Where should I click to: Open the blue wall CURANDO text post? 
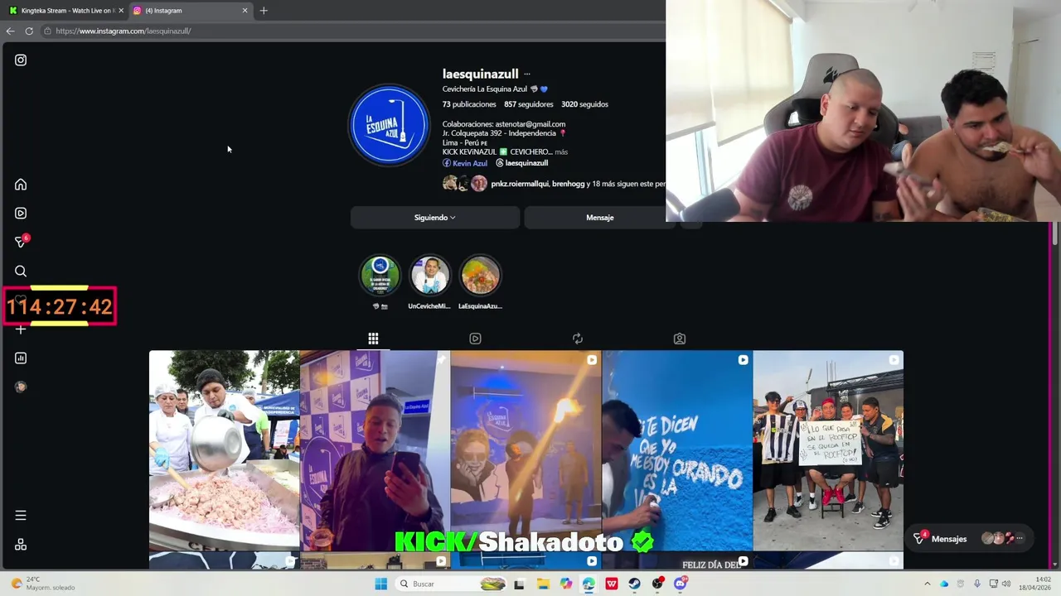(x=677, y=450)
